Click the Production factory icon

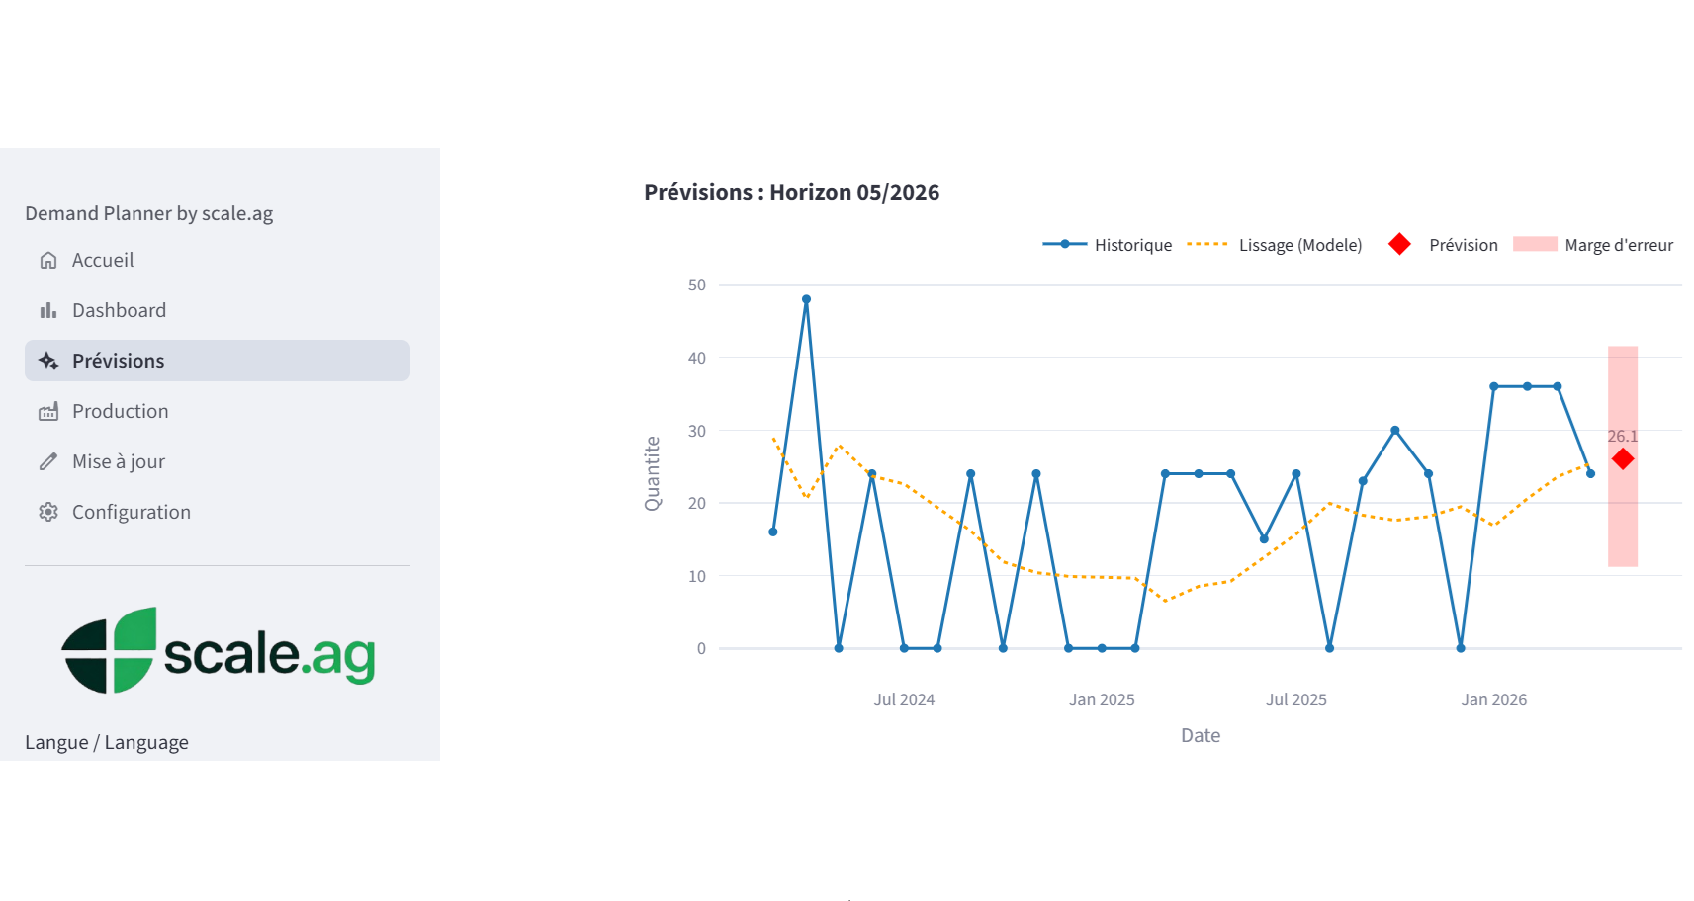48,411
